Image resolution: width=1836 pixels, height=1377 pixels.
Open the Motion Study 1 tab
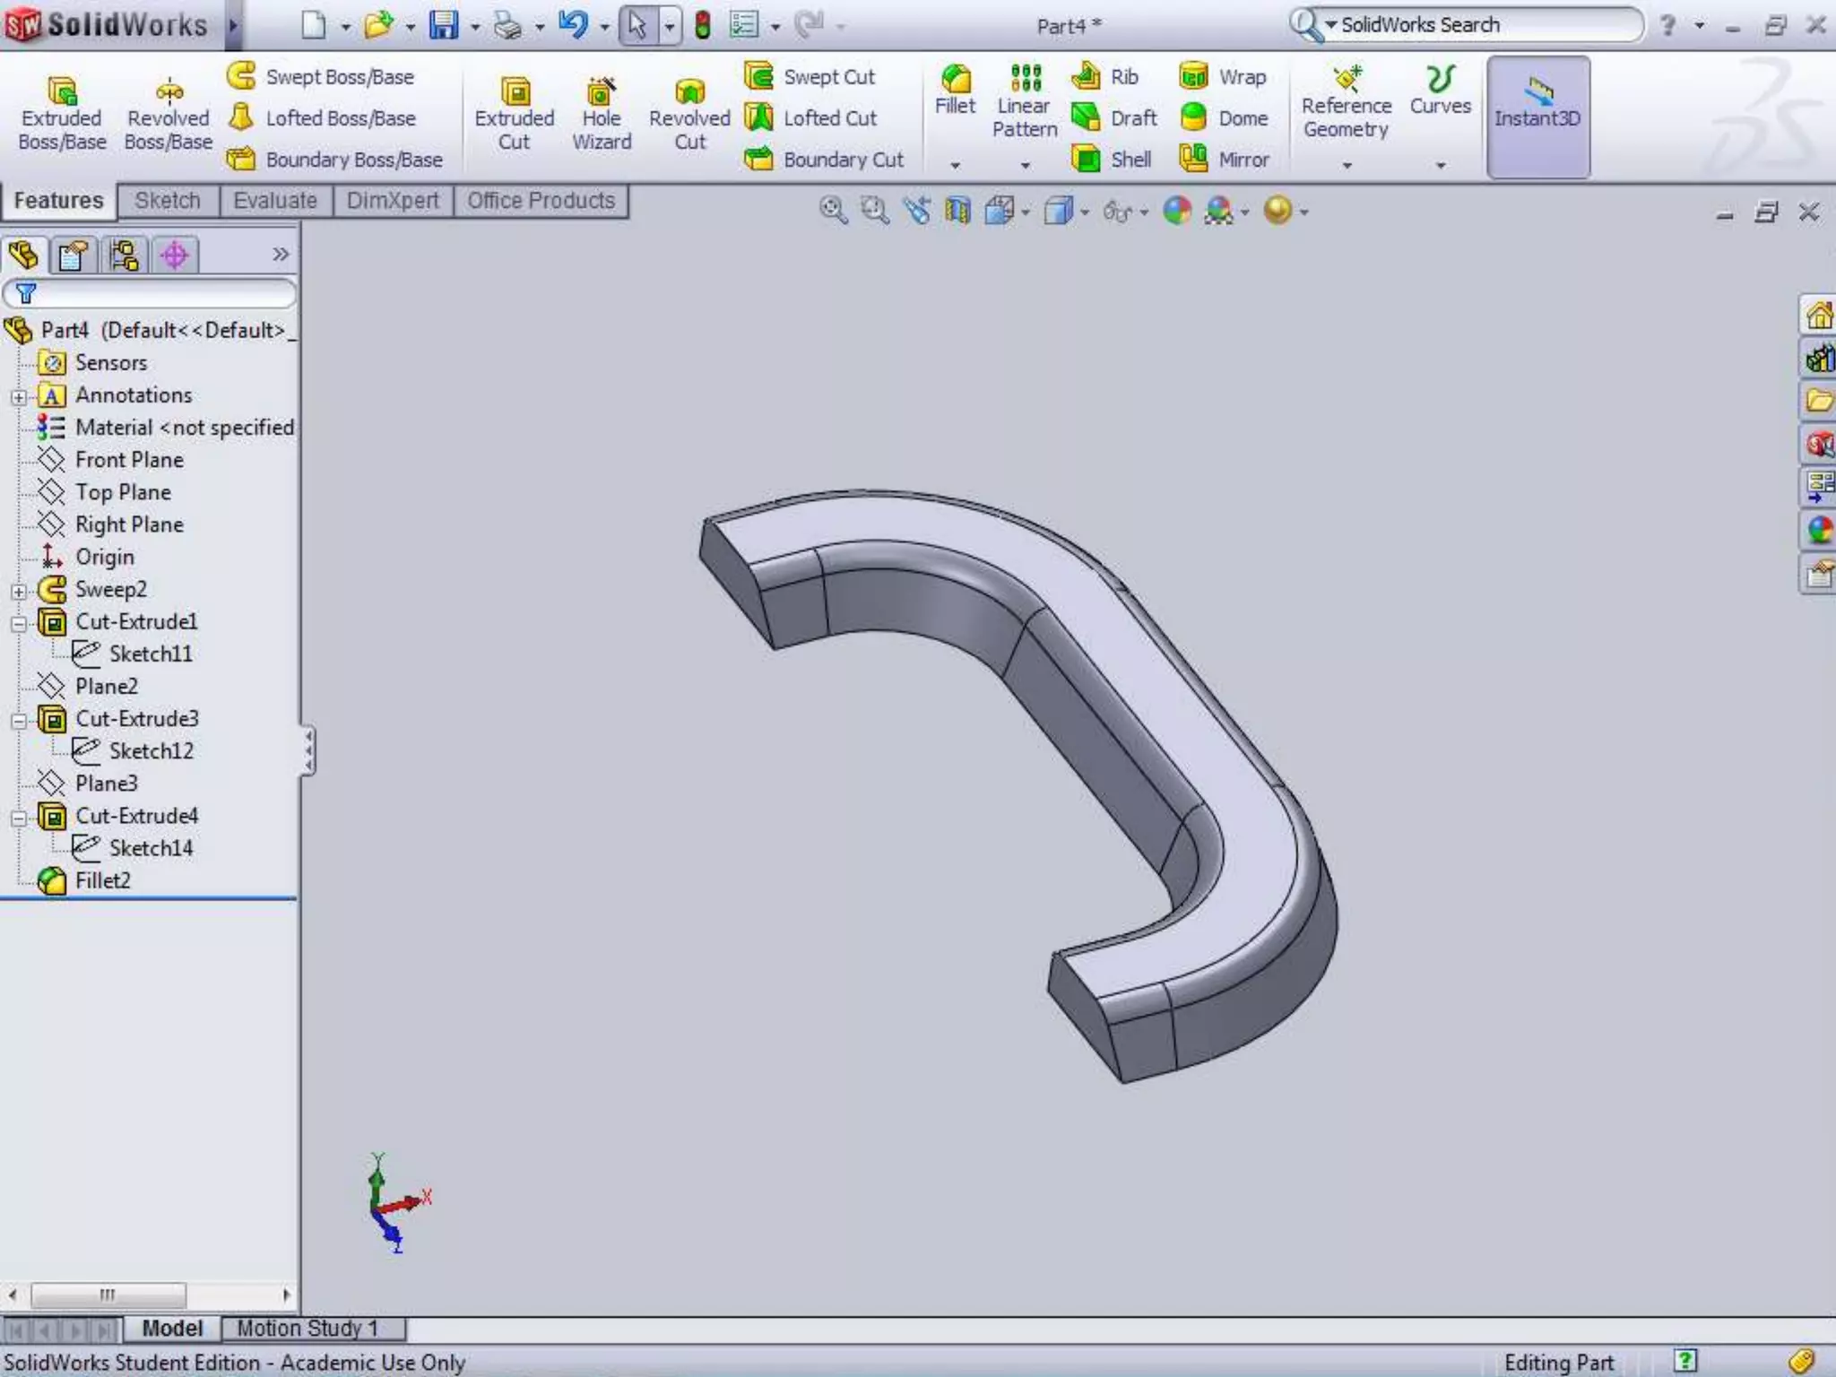[307, 1328]
